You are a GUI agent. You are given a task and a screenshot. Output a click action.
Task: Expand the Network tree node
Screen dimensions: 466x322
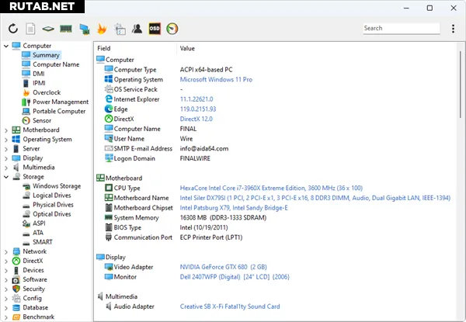(x=6, y=251)
